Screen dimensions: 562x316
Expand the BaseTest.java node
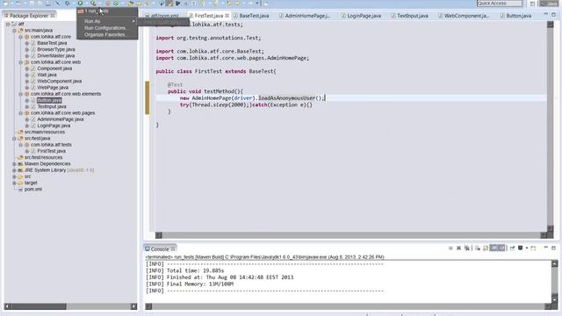coord(27,43)
